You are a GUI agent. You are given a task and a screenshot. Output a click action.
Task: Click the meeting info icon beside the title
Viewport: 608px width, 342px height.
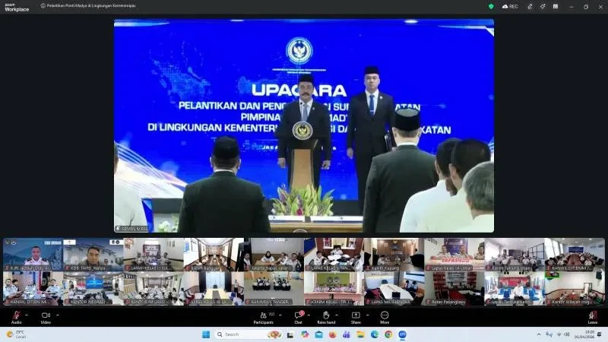(43, 6)
